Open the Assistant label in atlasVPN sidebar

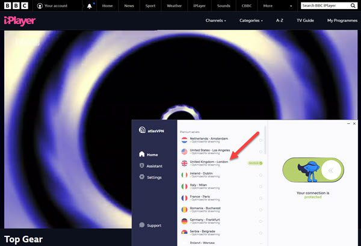tap(154, 166)
